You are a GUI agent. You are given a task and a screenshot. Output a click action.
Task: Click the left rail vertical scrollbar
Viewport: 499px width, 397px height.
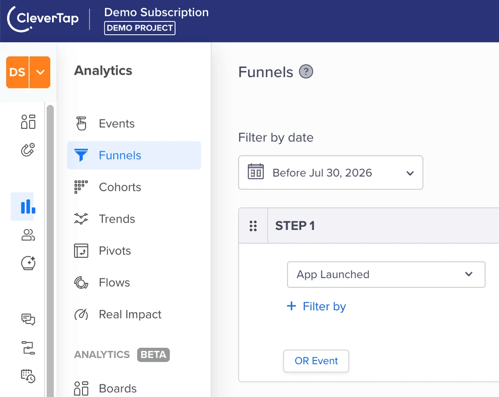point(50,251)
